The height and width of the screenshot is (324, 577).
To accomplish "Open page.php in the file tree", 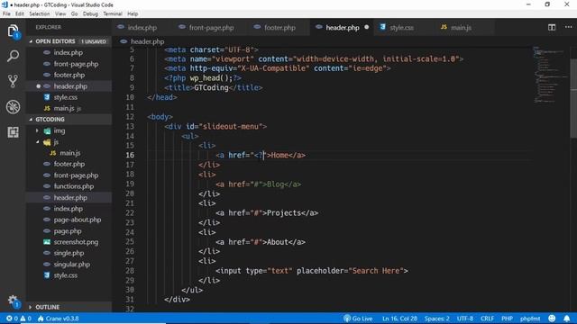I will pos(68,231).
